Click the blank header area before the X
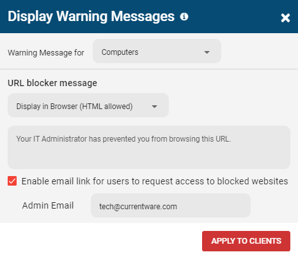Screen dimensions: 298x259 tap(235, 17)
